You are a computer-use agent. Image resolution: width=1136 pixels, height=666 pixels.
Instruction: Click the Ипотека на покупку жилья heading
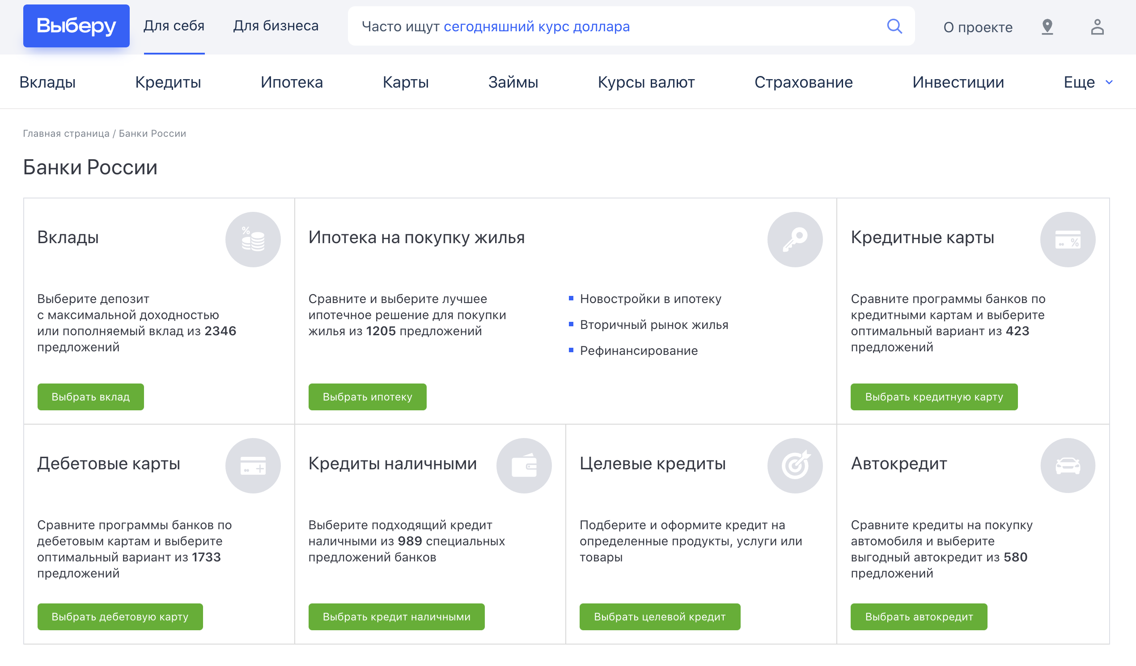(x=416, y=237)
